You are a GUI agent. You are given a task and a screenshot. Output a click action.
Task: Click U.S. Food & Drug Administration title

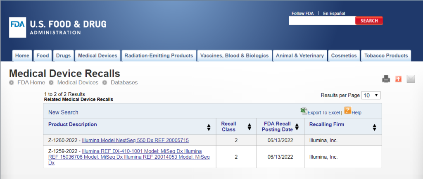[x=68, y=27]
